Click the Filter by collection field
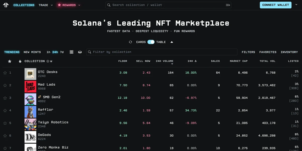 [162, 52]
